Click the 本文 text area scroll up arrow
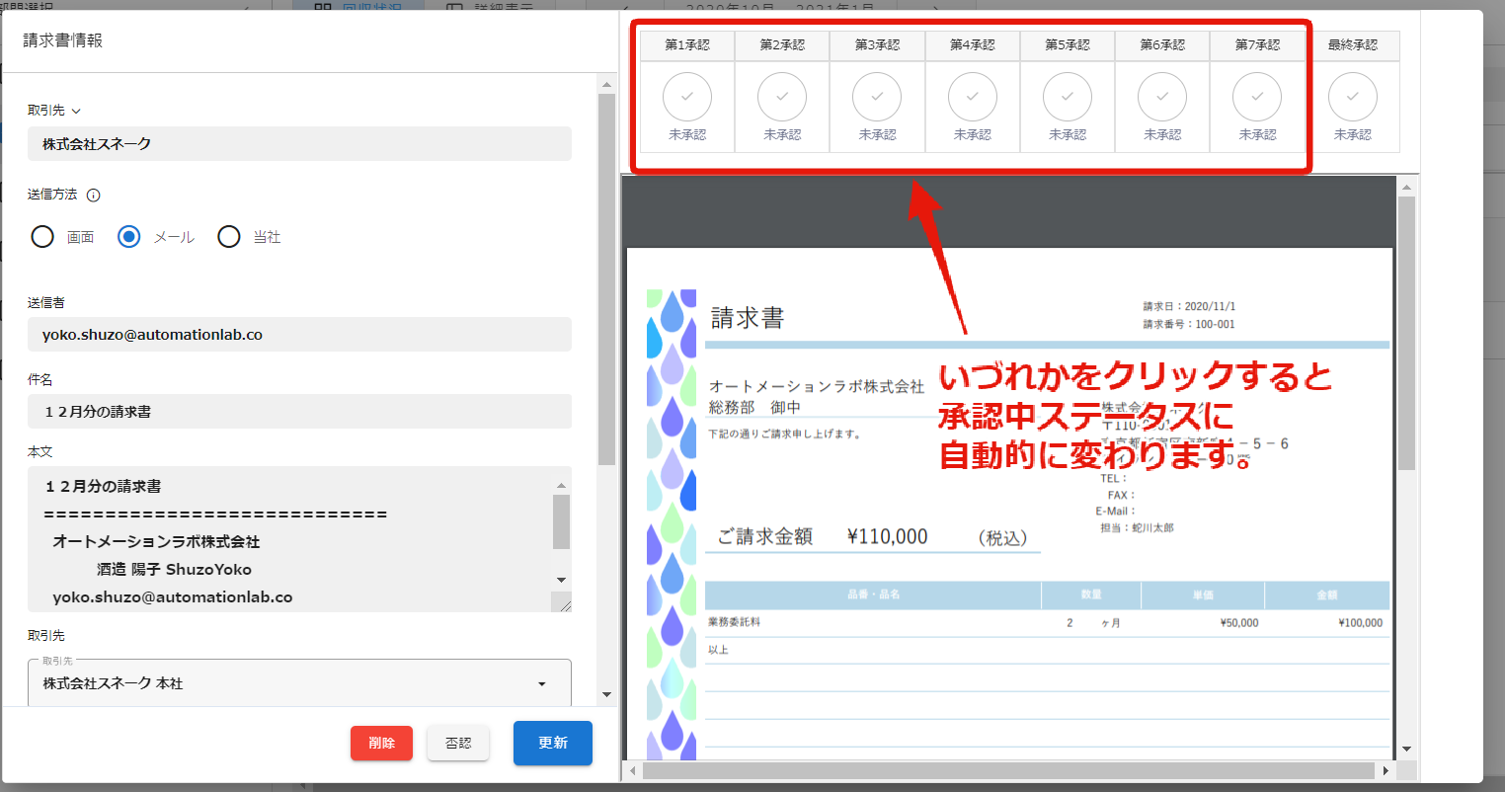The image size is (1505, 792). [x=562, y=485]
